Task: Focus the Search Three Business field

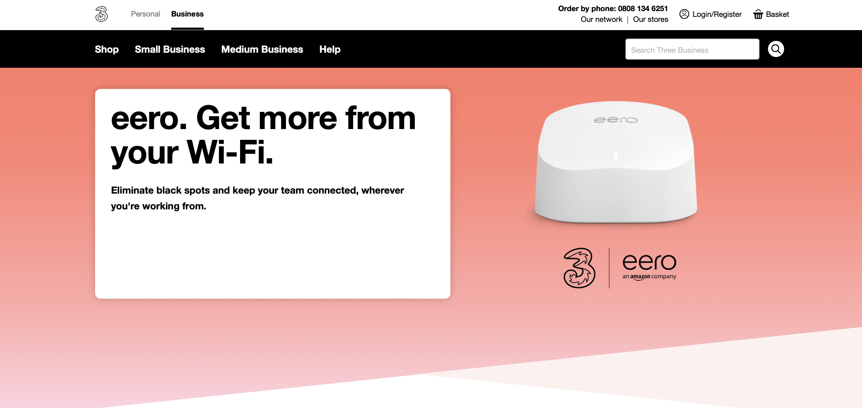Action: [x=692, y=49]
